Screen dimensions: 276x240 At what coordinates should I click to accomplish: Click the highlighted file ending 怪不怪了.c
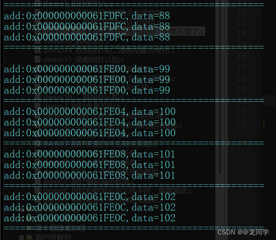tap(124, 31)
